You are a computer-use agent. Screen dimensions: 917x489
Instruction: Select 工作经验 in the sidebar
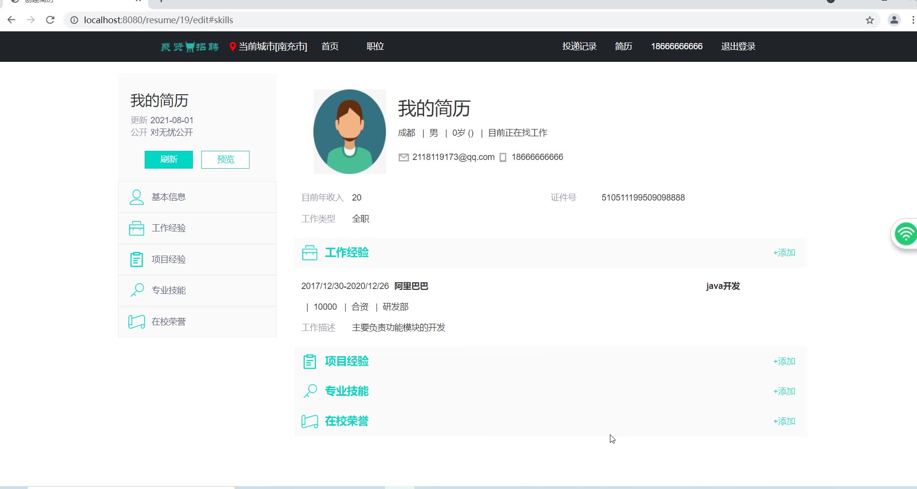(x=197, y=228)
